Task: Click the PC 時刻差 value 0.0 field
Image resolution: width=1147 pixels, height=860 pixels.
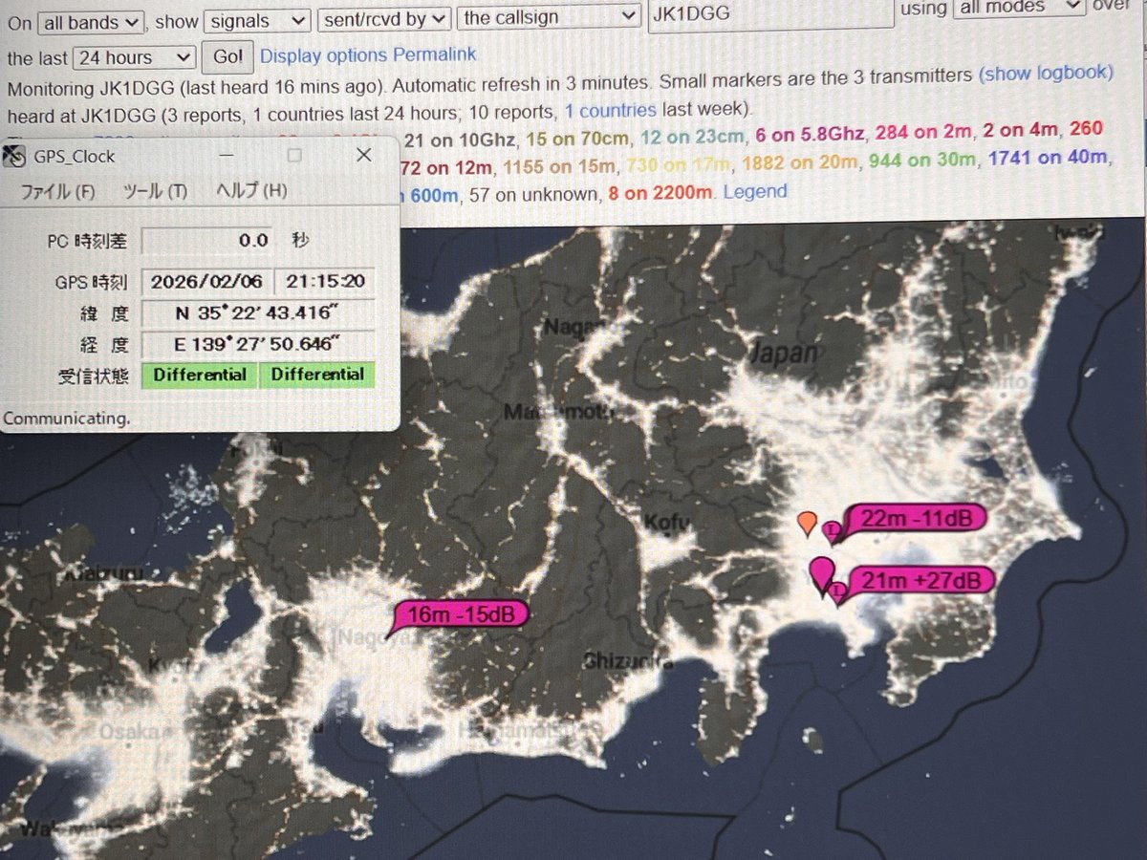Action: [209, 241]
